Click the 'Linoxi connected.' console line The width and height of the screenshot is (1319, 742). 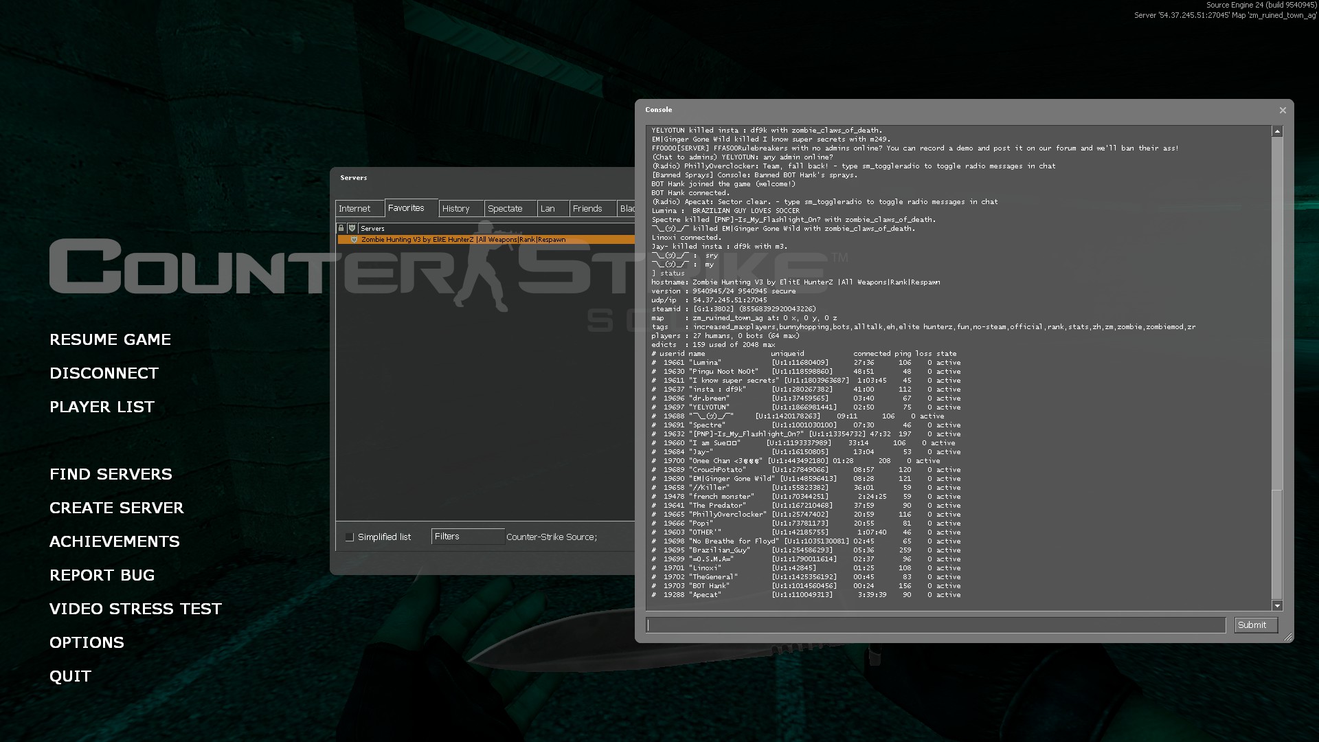pyautogui.click(x=686, y=238)
